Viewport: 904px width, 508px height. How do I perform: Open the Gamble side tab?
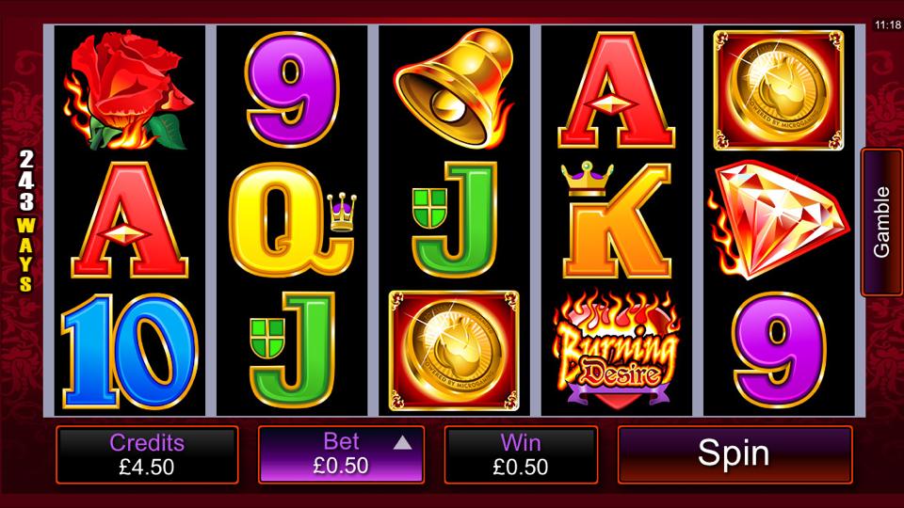pyautogui.click(x=881, y=222)
